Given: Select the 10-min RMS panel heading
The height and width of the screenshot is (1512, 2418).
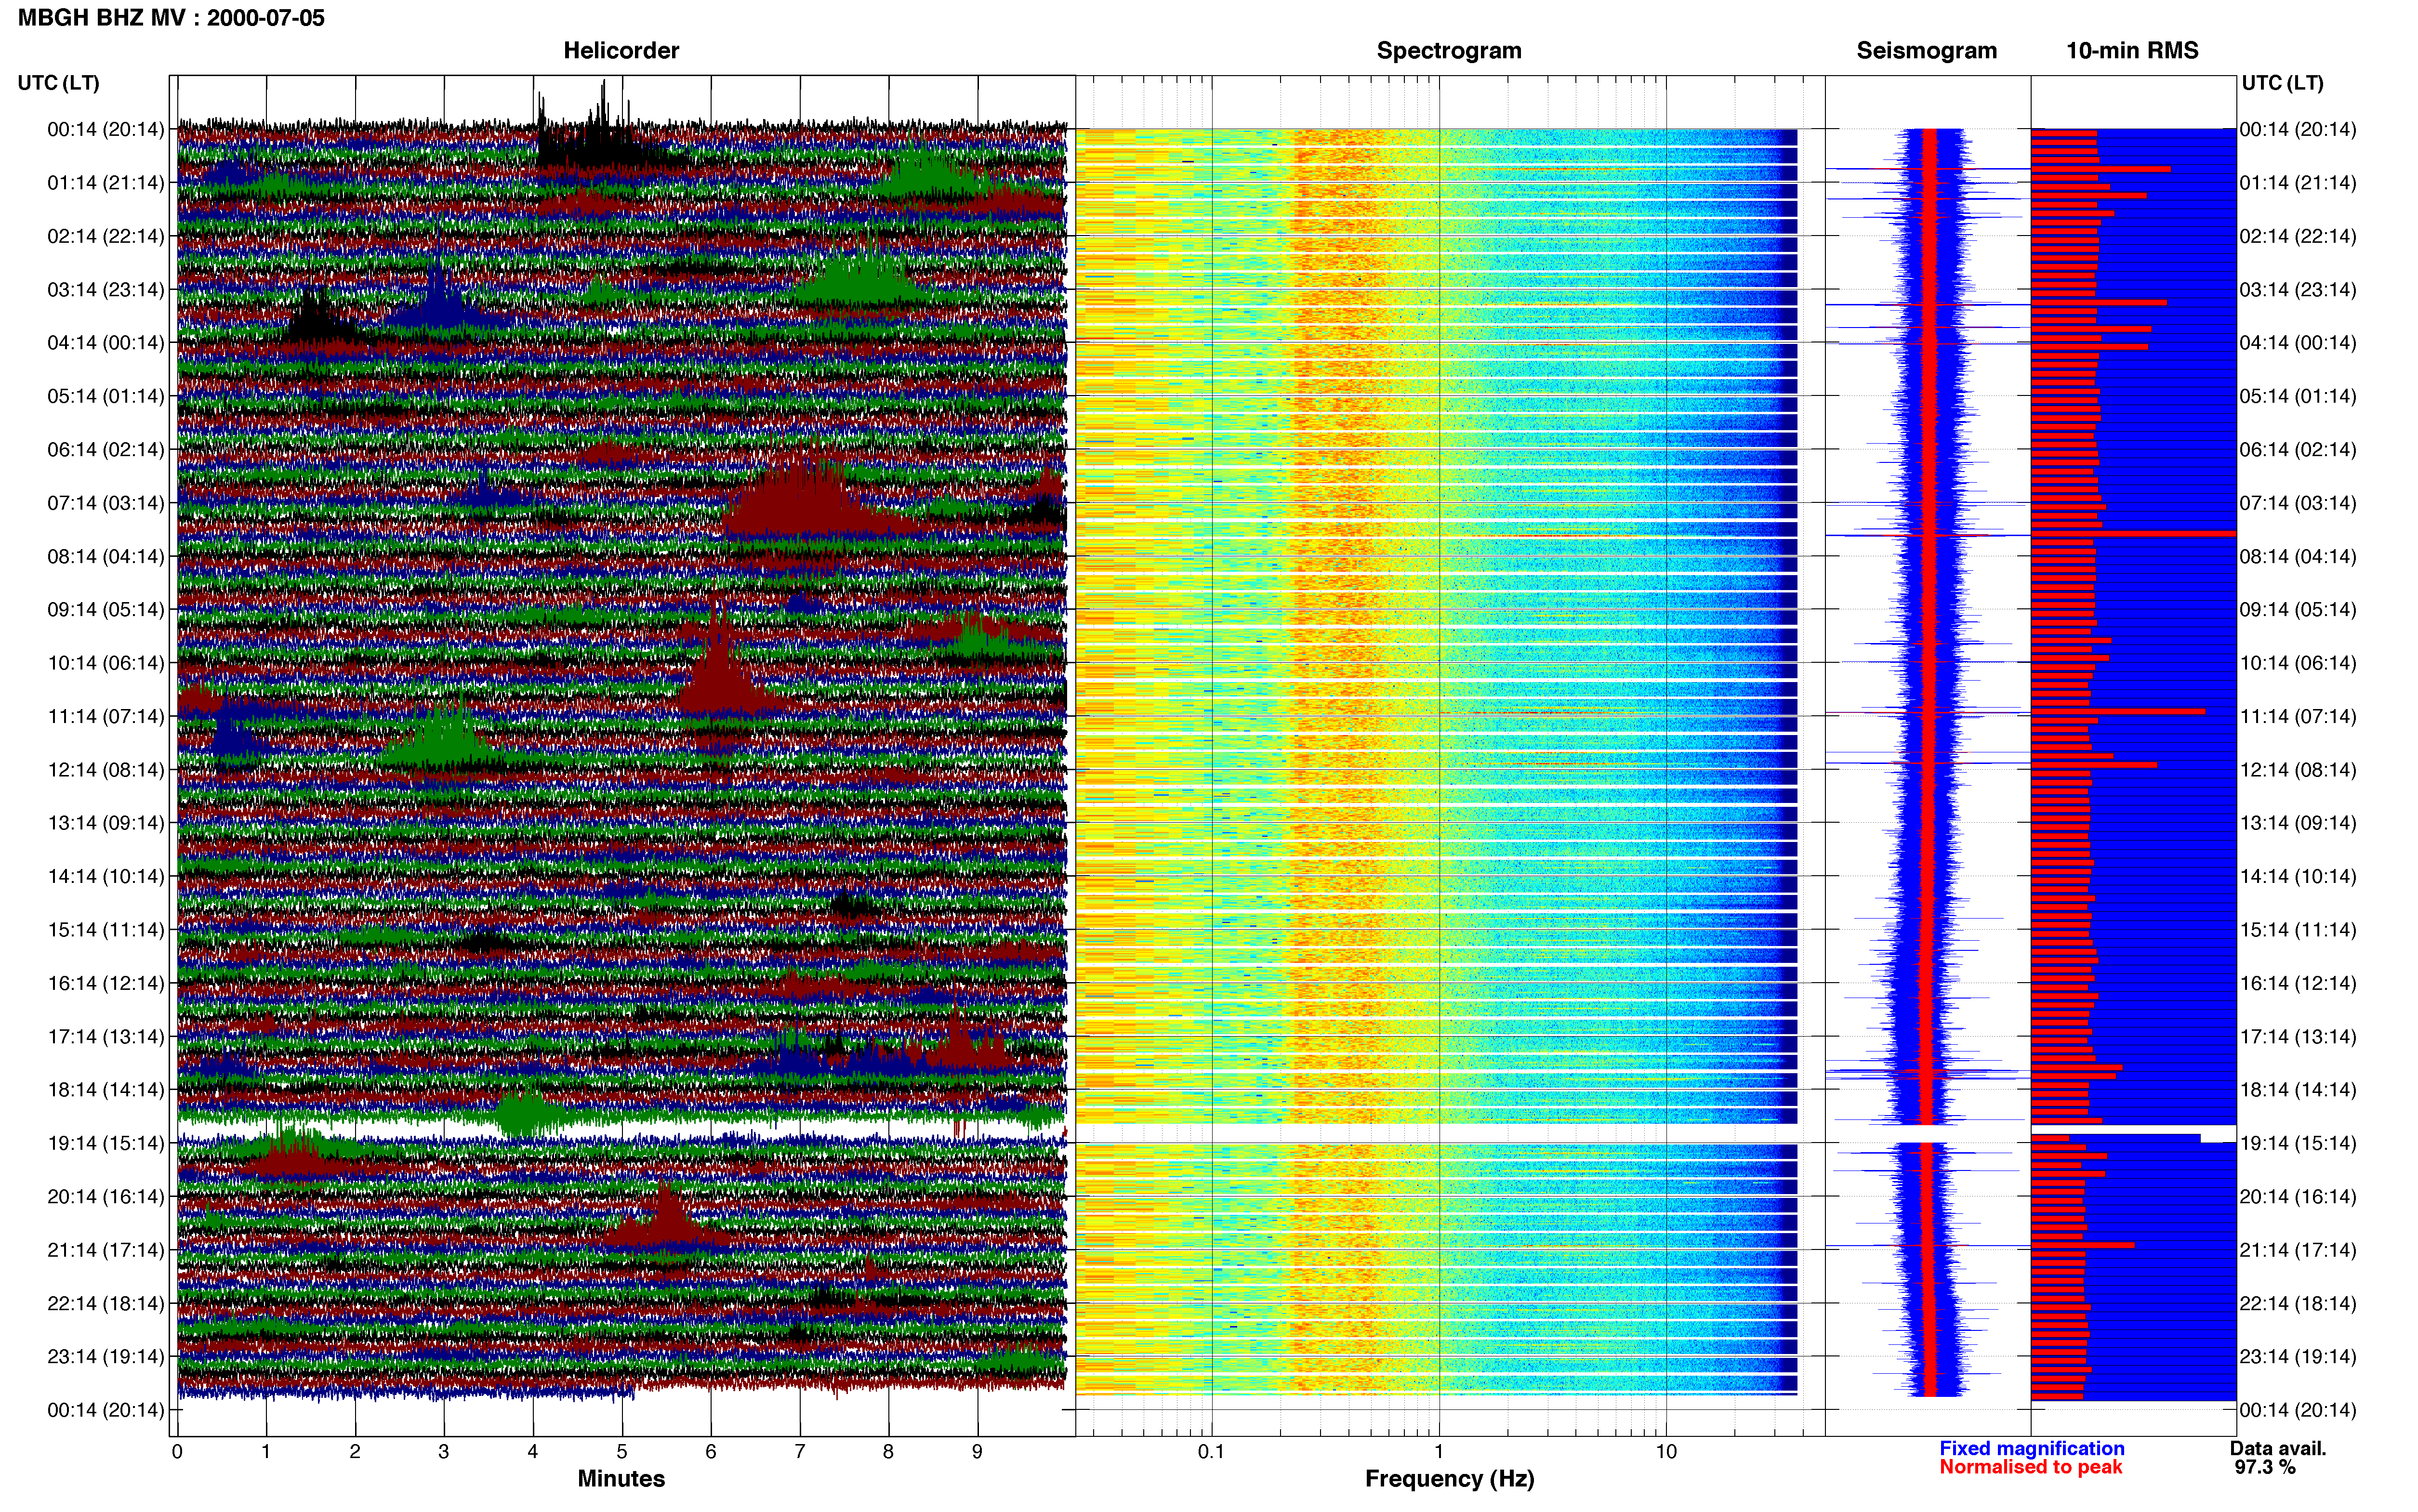Looking at the screenshot, I should tap(2132, 51).
